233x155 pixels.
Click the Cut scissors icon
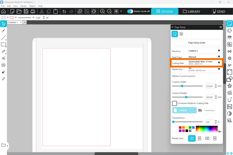(x=42, y=12)
